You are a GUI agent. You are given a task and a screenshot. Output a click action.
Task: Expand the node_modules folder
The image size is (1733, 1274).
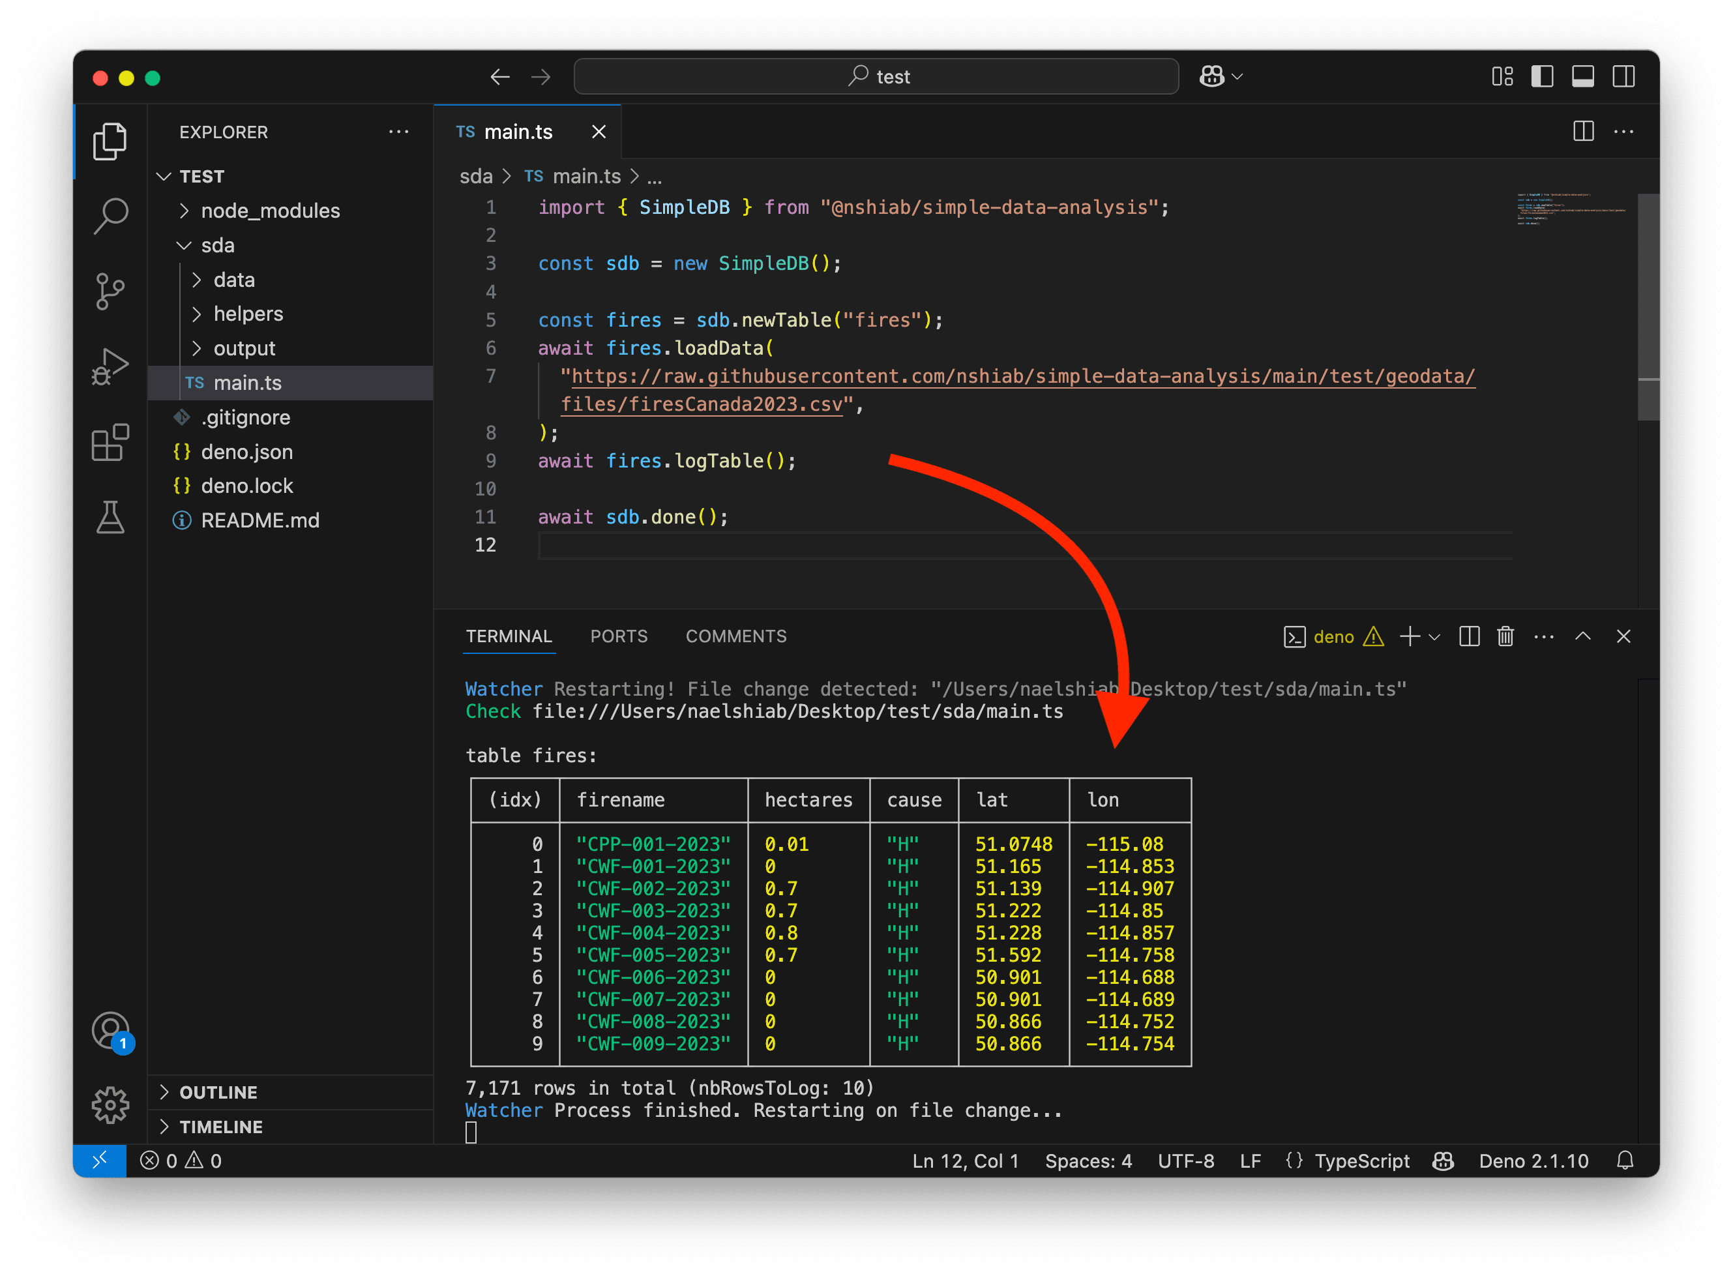290,211
